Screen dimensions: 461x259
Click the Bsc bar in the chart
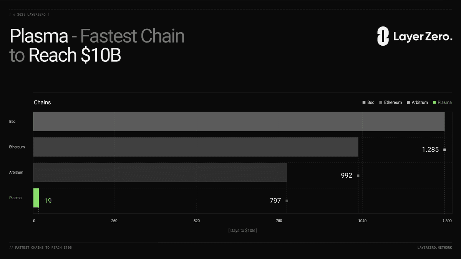(239, 122)
